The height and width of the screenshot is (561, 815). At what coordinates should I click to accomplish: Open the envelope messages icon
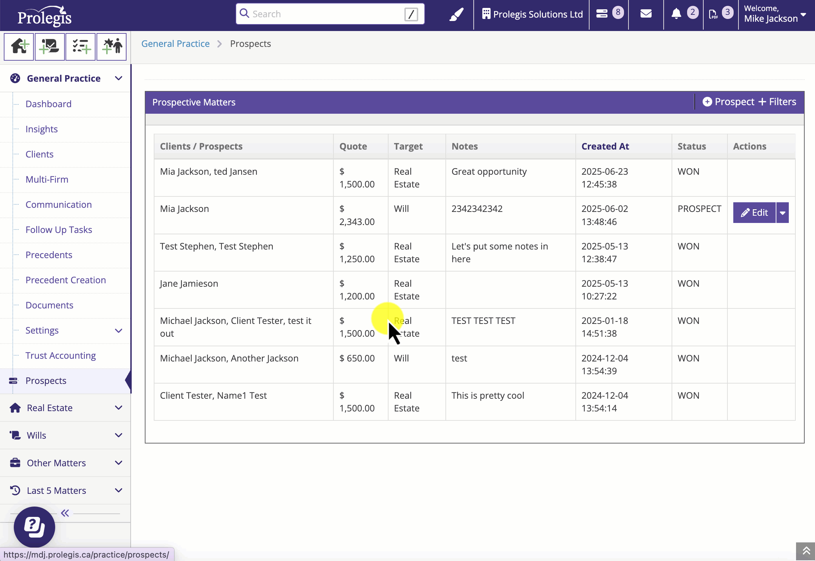(645, 14)
